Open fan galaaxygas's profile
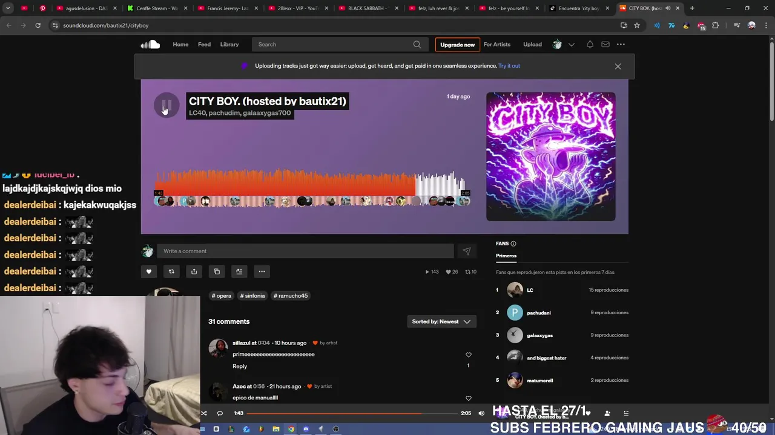 tap(539, 335)
